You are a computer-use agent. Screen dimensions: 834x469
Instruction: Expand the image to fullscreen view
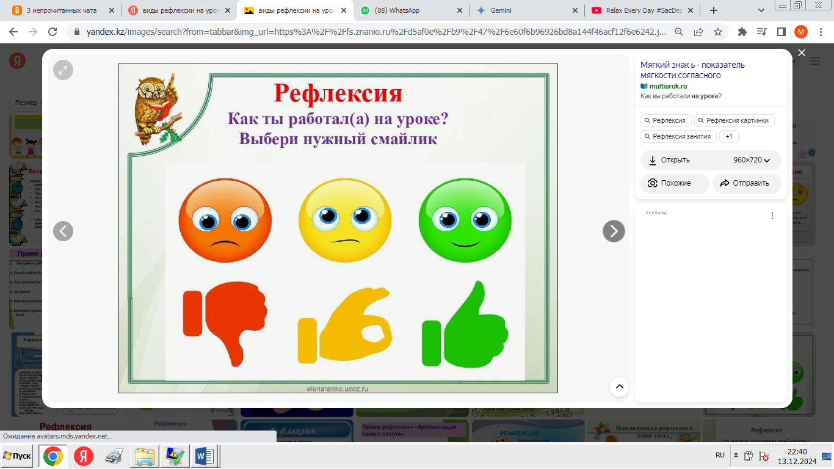pos(63,70)
